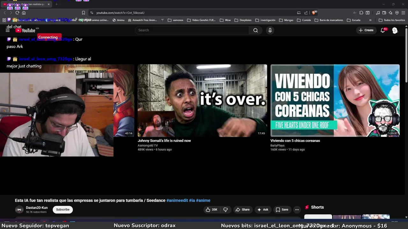Click the install/cast screen icon in address bar
Image resolution: width=408 pixels, height=229 pixels.
[x=299, y=13]
